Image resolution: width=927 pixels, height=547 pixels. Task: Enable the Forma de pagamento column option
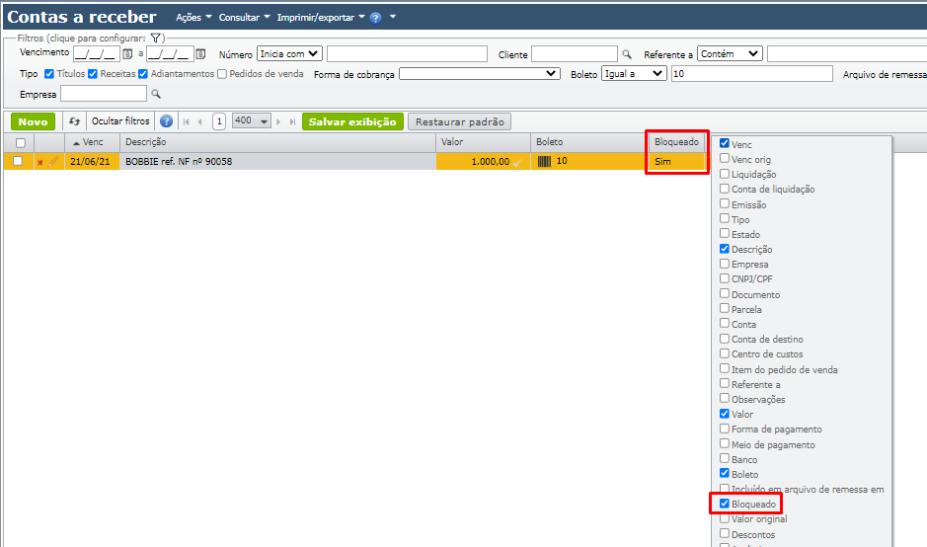click(x=725, y=429)
